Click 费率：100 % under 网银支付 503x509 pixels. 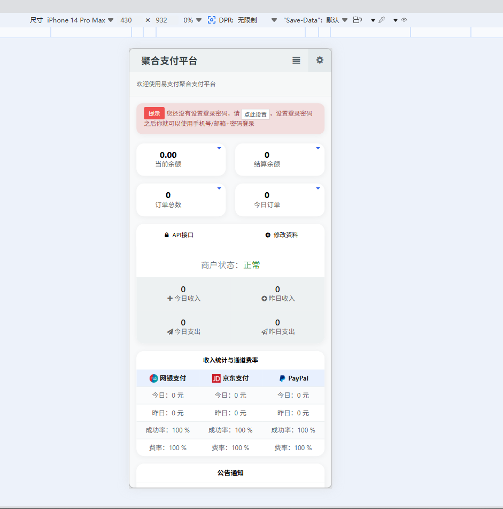pyautogui.click(x=168, y=447)
